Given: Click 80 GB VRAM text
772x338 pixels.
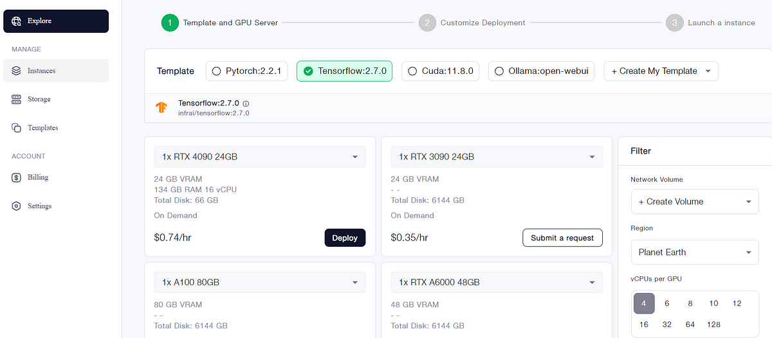Looking at the screenshot, I should tap(178, 305).
